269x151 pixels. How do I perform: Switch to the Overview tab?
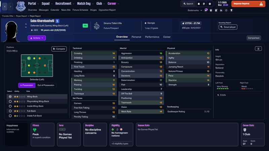point(122,37)
